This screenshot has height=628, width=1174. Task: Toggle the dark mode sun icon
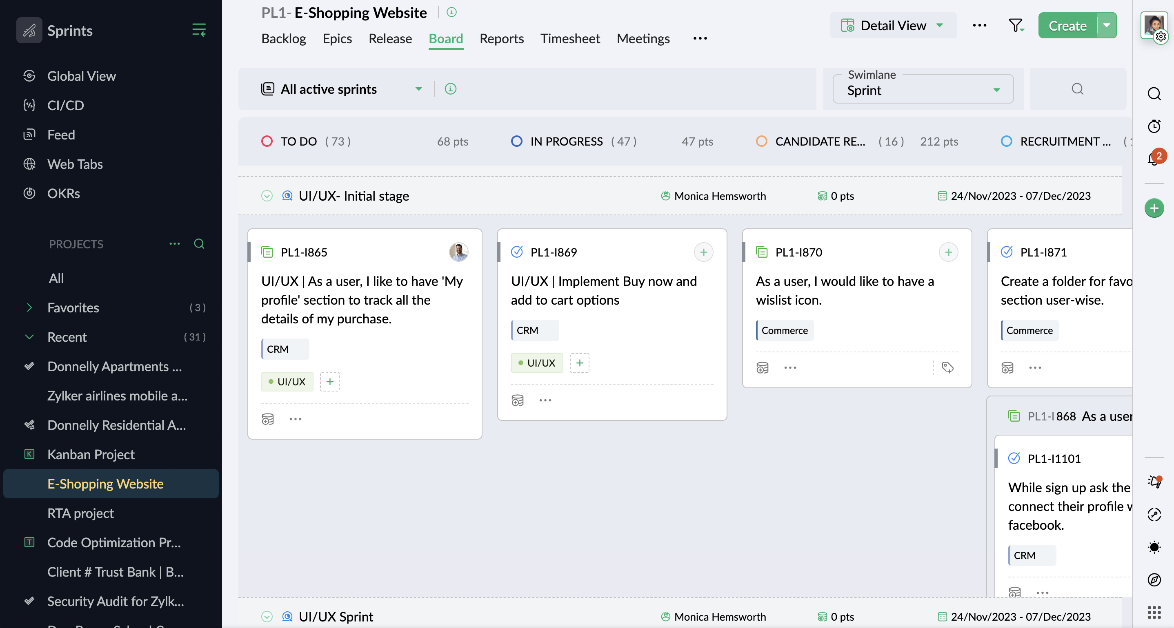pos(1154,547)
